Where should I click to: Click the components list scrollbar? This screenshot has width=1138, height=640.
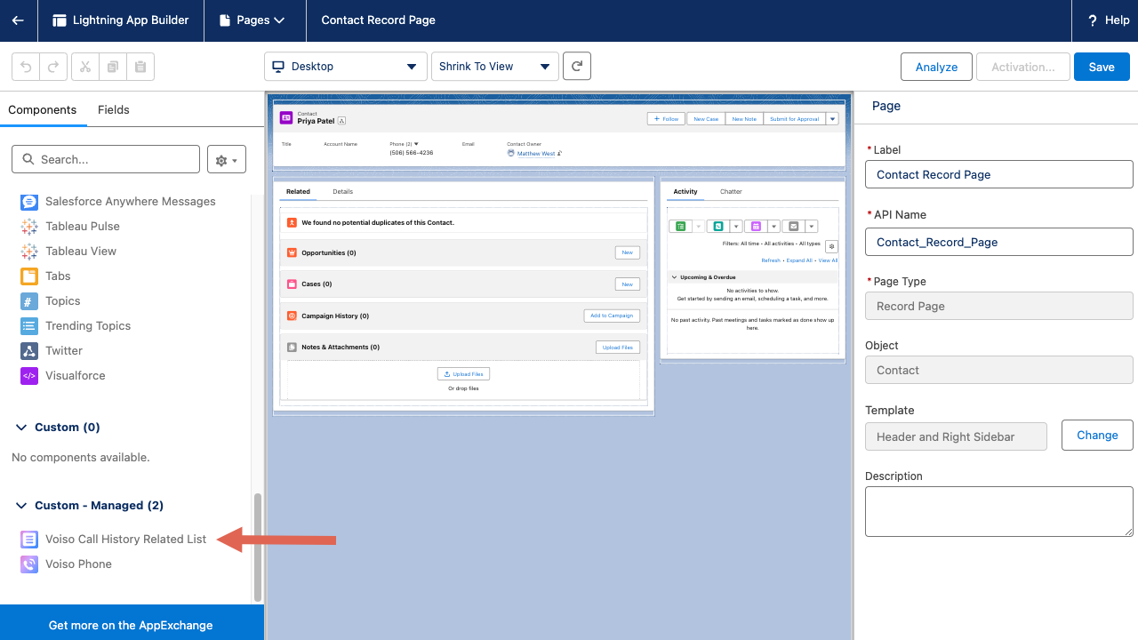click(x=258, y=548)
